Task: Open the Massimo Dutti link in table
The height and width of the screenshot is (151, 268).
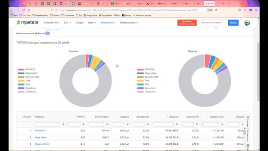Action: [42, 144]
